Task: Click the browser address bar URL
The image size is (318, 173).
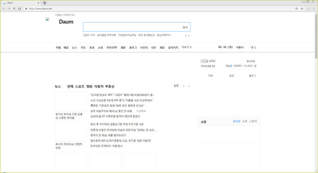Action: coord(41,8)
